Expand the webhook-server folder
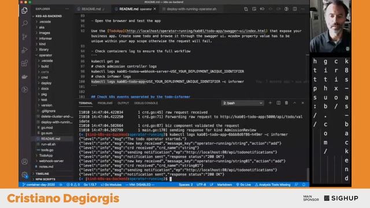Screen dimensions: 370x208 click(51, 161)
